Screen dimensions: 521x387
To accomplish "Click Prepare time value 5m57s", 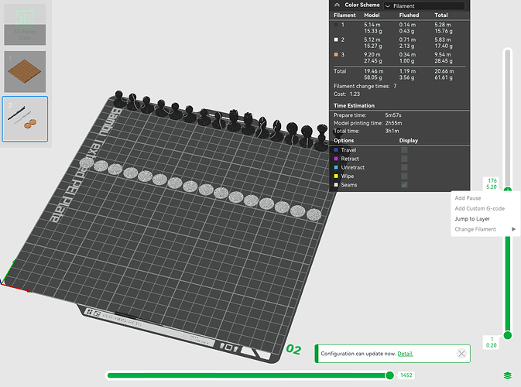I will 393,115.
